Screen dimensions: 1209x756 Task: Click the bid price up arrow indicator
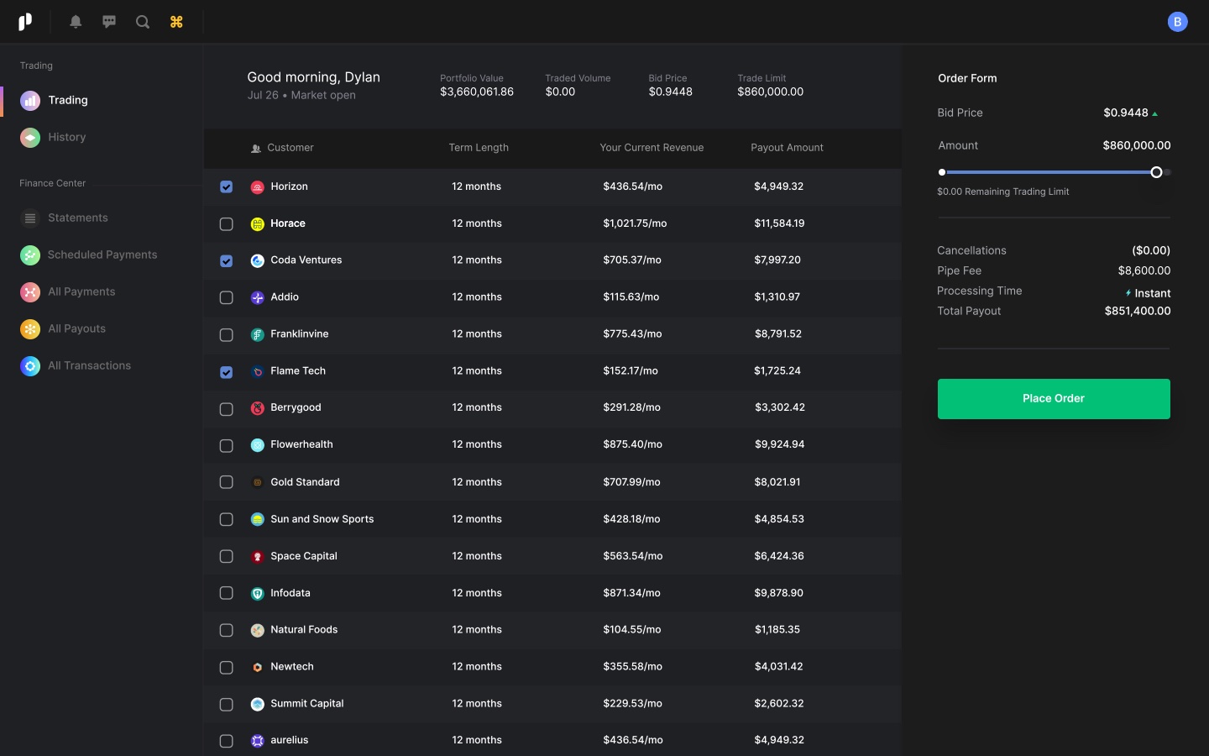pyautogui.click(x=1155, y=114)
